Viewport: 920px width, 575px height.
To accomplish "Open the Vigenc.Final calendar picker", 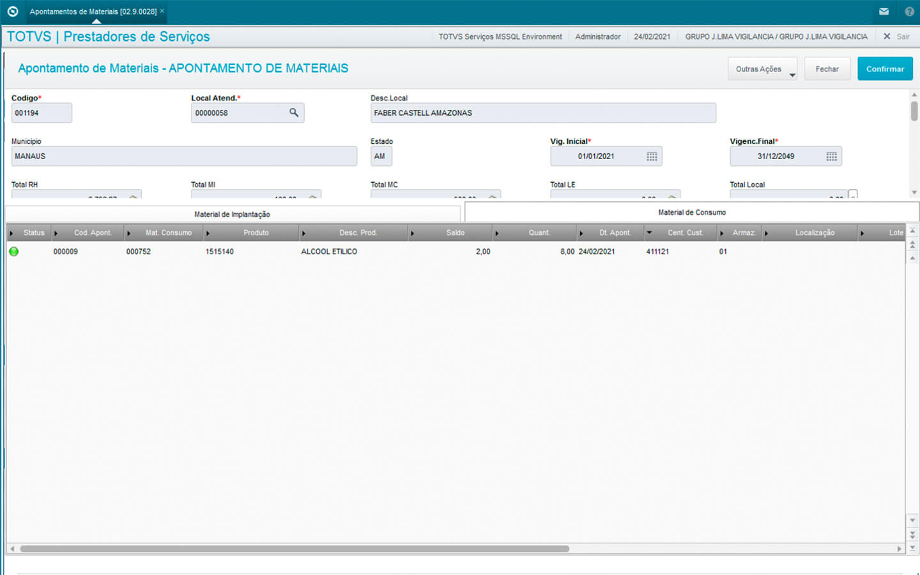I will pyautogui.click(x=831, y=157).
